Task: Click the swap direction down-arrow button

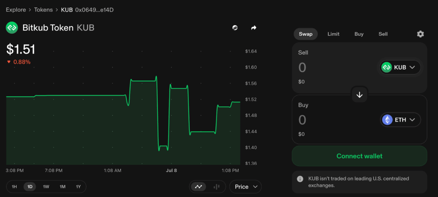Action: click(359, 95)
